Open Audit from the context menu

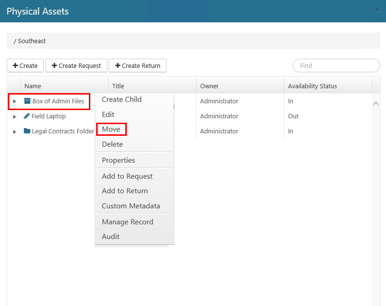click(111, 237)
